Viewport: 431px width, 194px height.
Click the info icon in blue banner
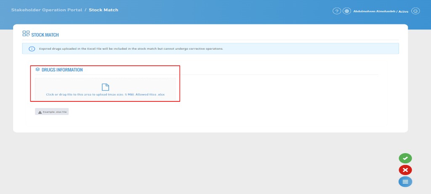tap(32, 49)
